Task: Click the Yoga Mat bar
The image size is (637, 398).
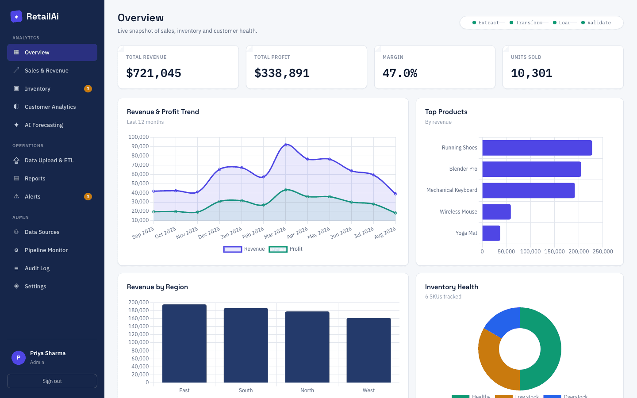Action: (x=491, y=233)
